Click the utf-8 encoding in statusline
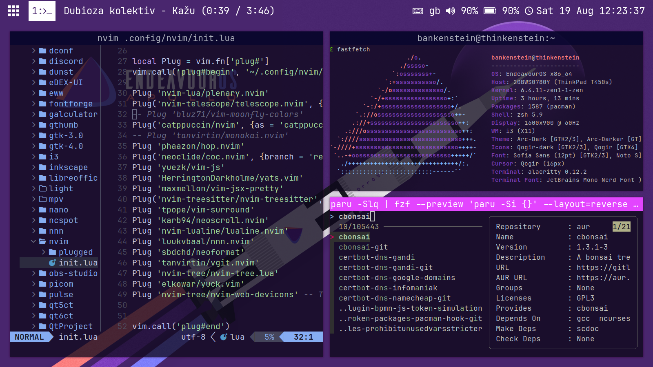The height and width of the screenshot is (367, 653). (193, 337)
